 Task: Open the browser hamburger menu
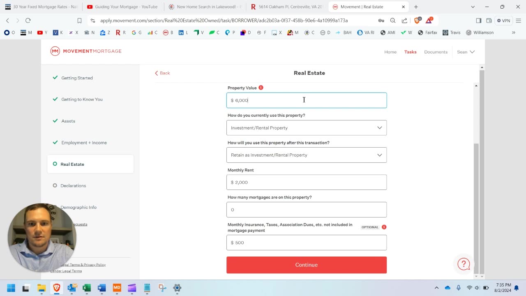518,21
